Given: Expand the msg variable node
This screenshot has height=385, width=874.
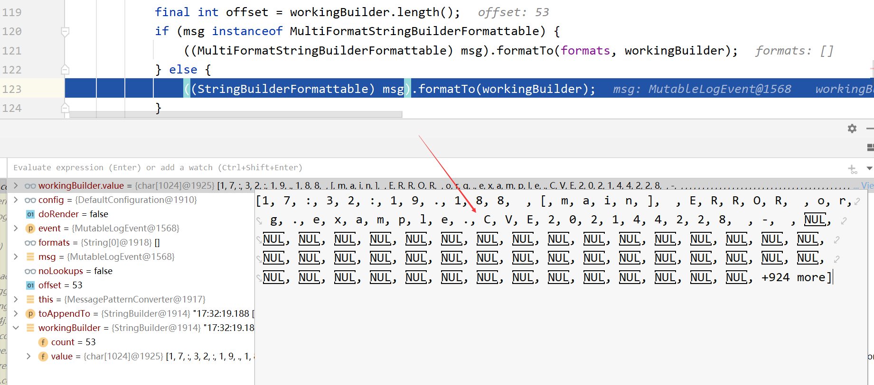Looking at the screenshot, I should pyautogui.click(x=16, y=257).
